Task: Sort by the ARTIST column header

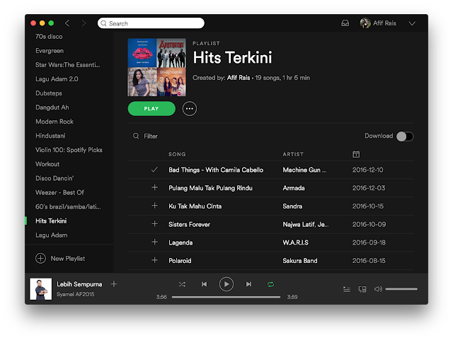Action: (293, 154)
